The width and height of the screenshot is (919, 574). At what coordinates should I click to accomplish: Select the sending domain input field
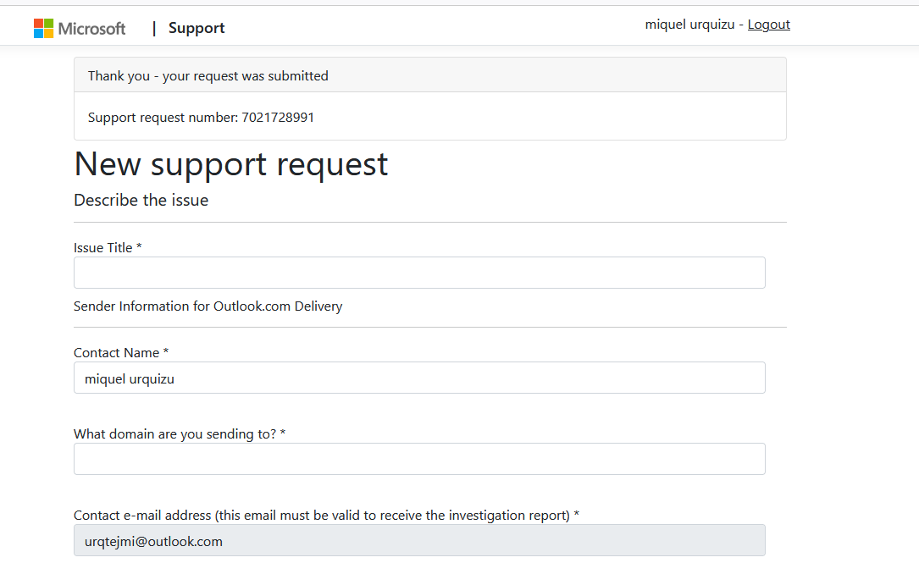click(419, 459)
